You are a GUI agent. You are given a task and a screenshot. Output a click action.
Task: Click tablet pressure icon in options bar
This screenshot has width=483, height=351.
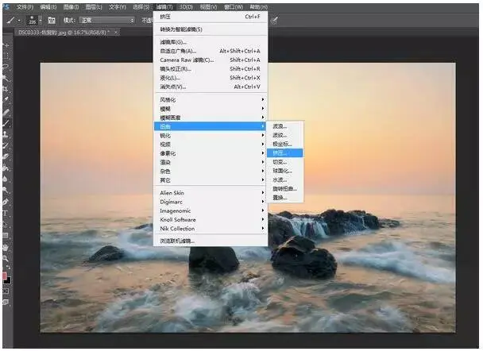274,21
